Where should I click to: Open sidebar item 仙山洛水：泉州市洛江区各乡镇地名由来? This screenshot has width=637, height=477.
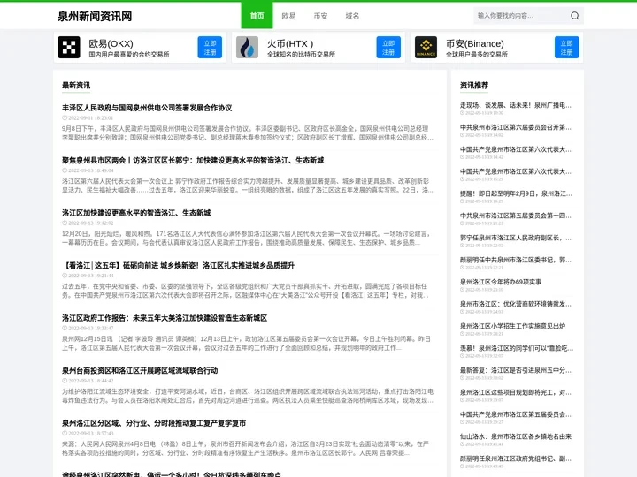pyautogui.click(x=516, y=437)
